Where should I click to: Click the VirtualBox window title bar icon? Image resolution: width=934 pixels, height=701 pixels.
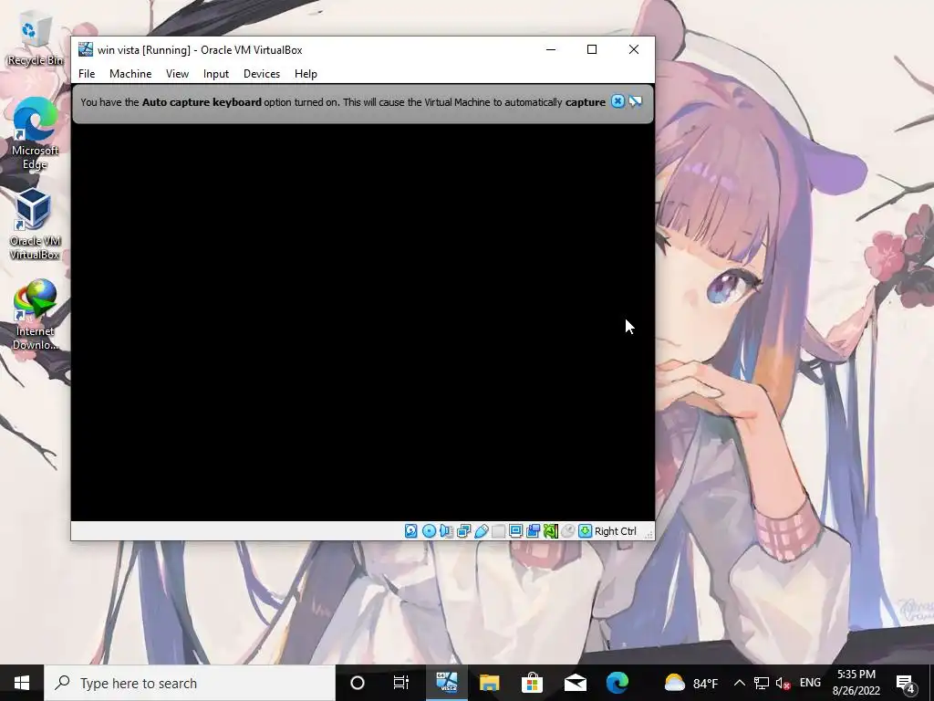pyautogui.click(x=86, y=49)
